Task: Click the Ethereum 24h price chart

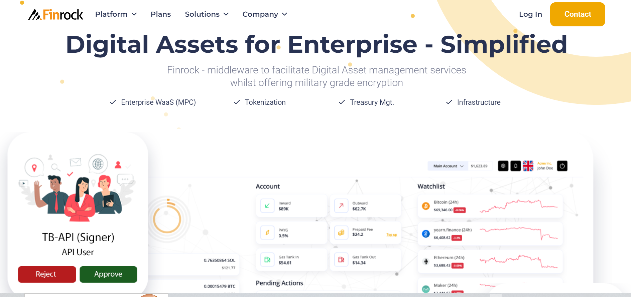Action: (519, 261)
